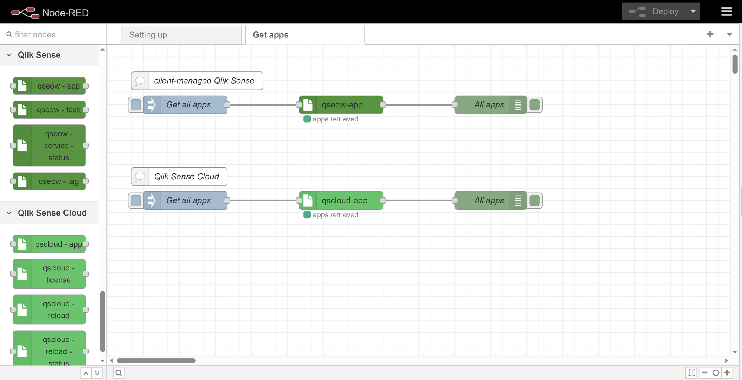Select the client-managed Qlik Sense comment node

pos(197,81)
